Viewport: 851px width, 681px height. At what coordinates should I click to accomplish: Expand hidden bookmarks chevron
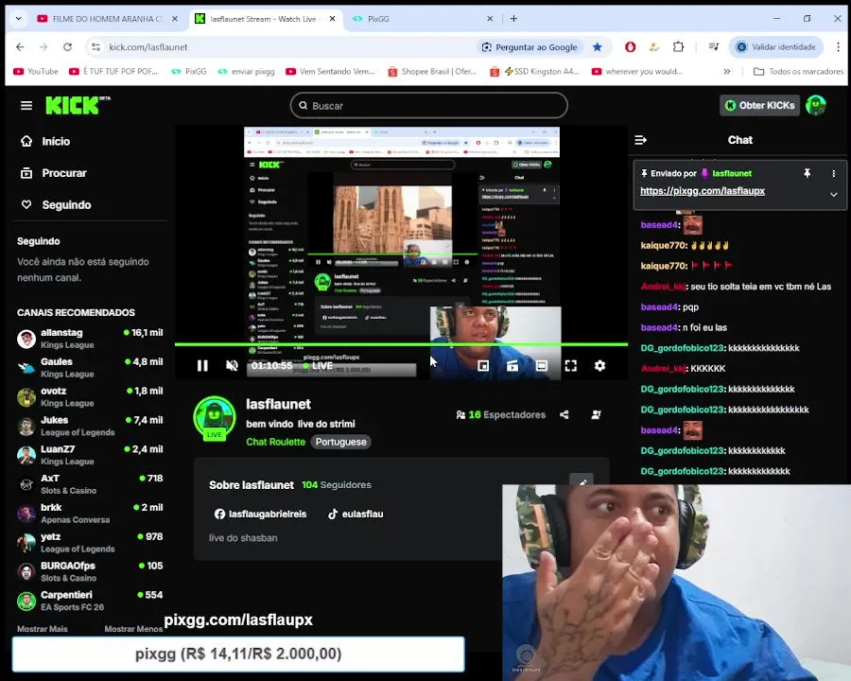coord(727,71)
